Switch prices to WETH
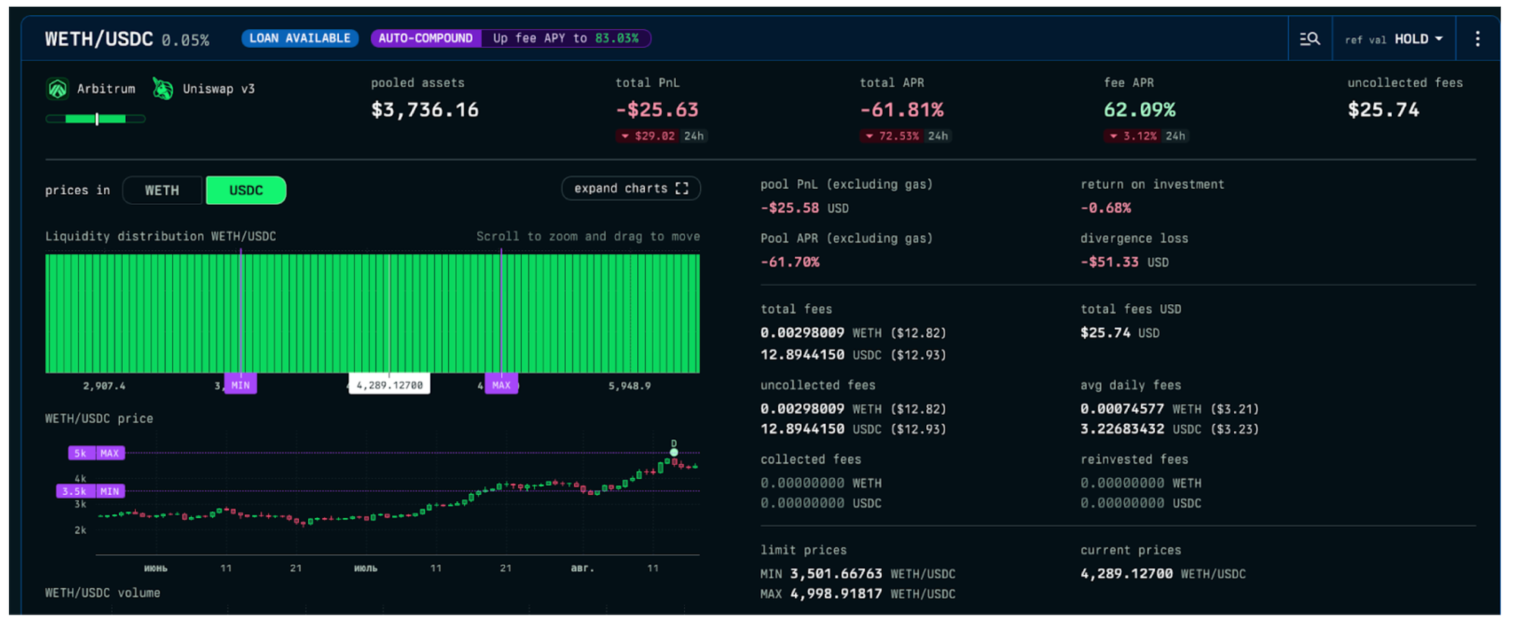This screenshot has height=631, width=1517. coord(162,190)
